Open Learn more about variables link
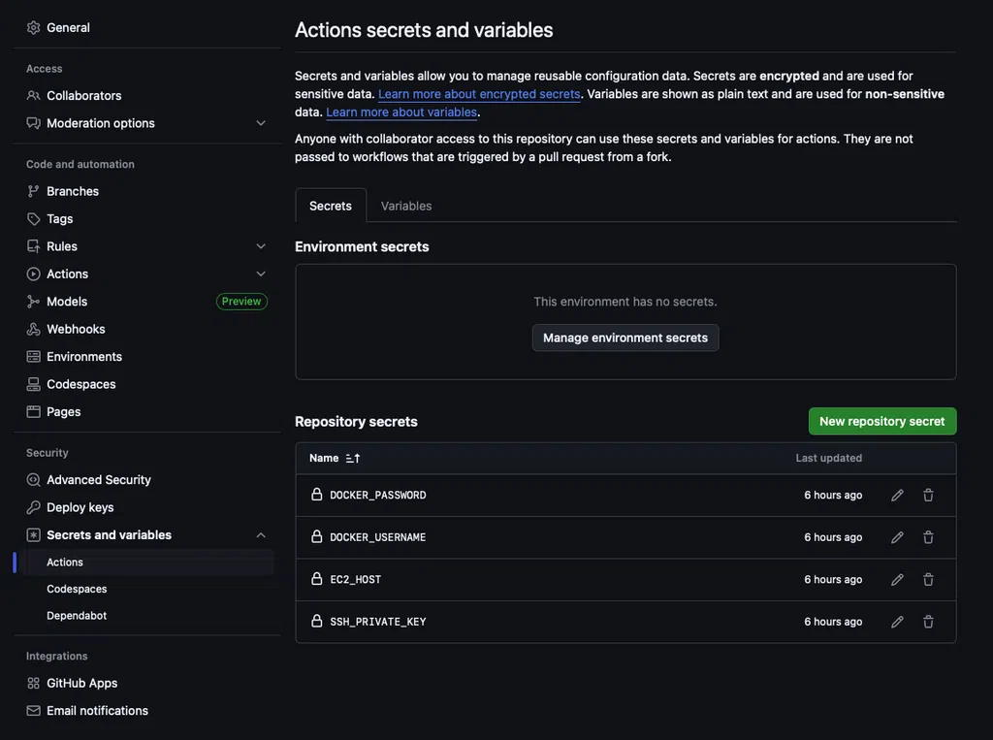This screenshot has width=993, height=740. pyautogui.click(x=401, y=113)
